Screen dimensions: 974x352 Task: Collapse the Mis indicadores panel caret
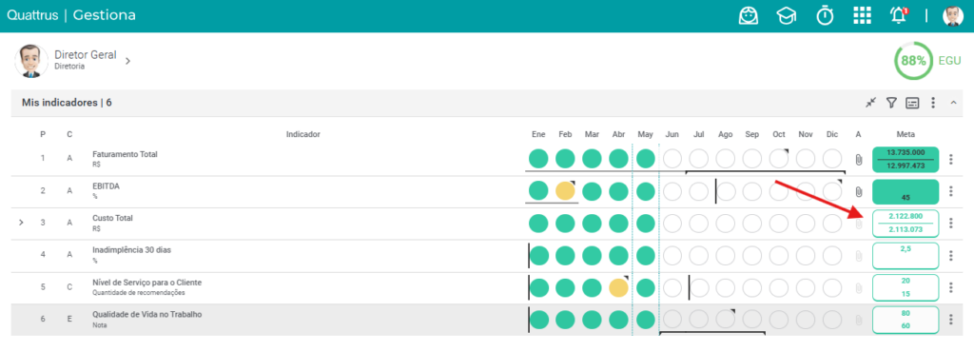(x=953, y=103)
